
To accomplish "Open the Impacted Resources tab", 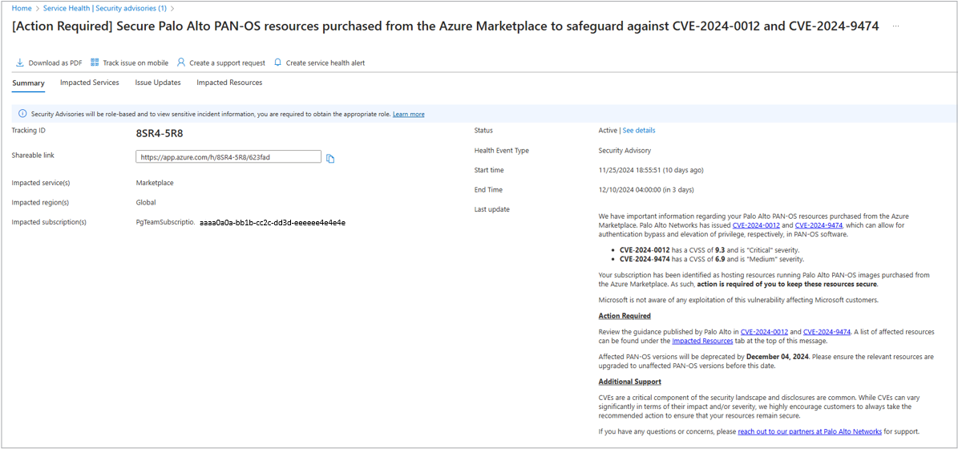I will point(229,83).
